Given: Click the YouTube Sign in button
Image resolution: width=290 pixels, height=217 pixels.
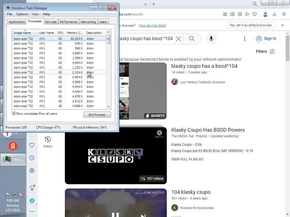Looking at the screenshot, I should click(266, 38).
